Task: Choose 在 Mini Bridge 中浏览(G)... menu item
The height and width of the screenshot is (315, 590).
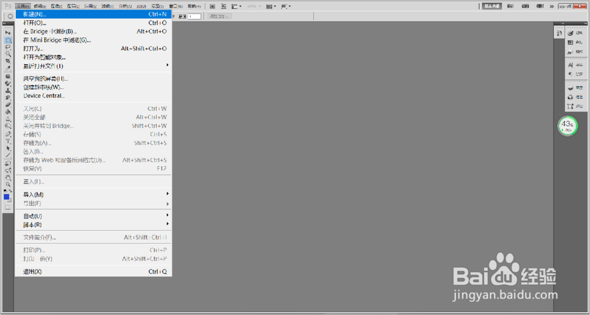Action: [93, 40]
